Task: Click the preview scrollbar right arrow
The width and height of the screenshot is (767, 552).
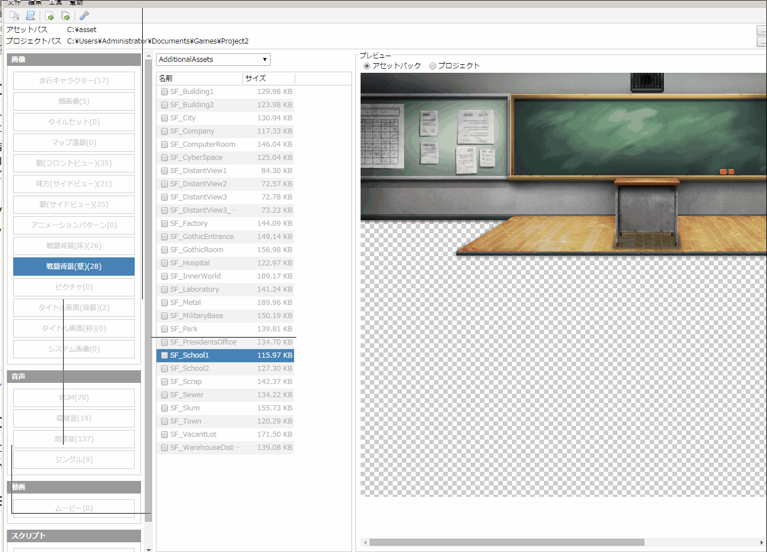Action: tap(761, 542)
